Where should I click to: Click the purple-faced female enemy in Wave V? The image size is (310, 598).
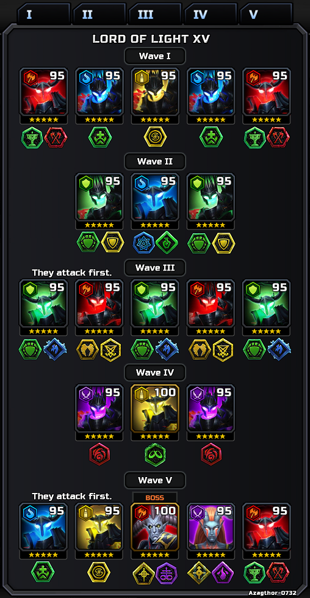click(211, 527)
